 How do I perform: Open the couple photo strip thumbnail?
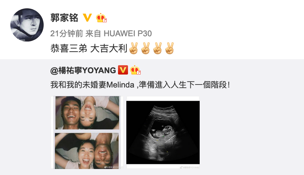[x=87, y=132]
